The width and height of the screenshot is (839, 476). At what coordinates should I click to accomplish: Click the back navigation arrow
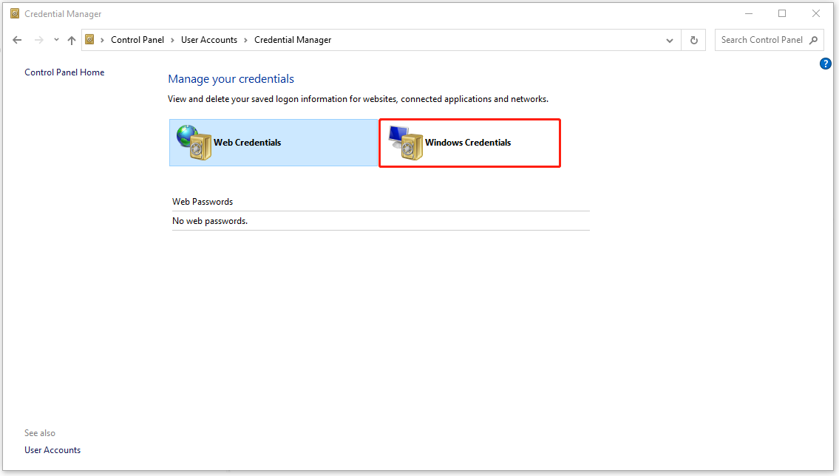click(17, 39)
